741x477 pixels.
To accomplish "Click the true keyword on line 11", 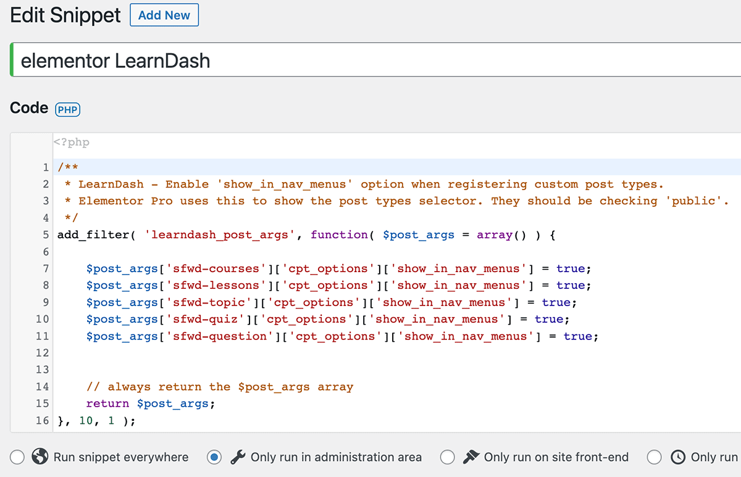I will coord(579,336).
